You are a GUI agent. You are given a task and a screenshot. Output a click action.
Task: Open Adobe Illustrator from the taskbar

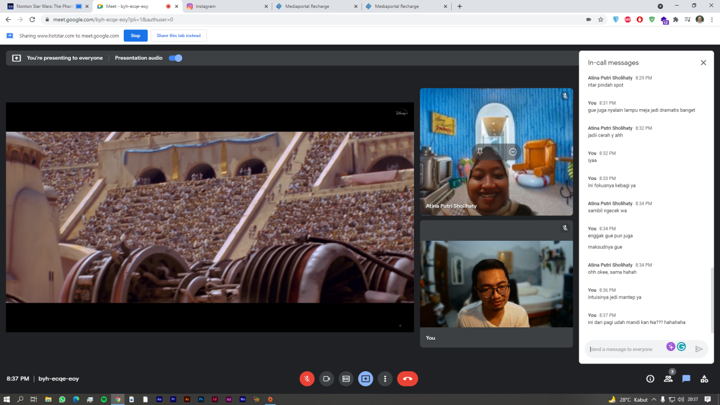click(x=187, y=399)
